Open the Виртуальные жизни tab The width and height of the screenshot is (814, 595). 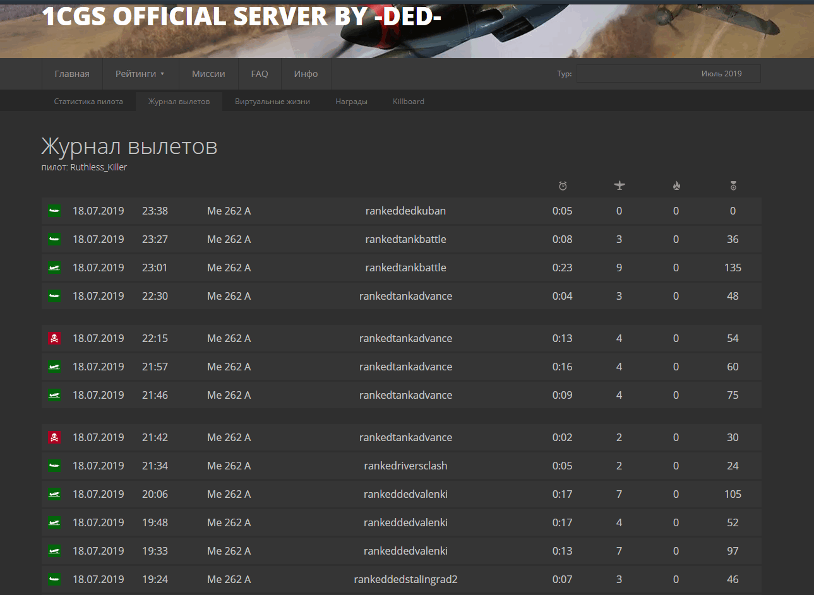tap(272, 101)
